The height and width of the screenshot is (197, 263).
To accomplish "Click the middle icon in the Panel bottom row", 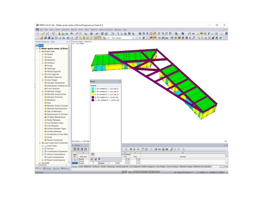I will (95, 159).
